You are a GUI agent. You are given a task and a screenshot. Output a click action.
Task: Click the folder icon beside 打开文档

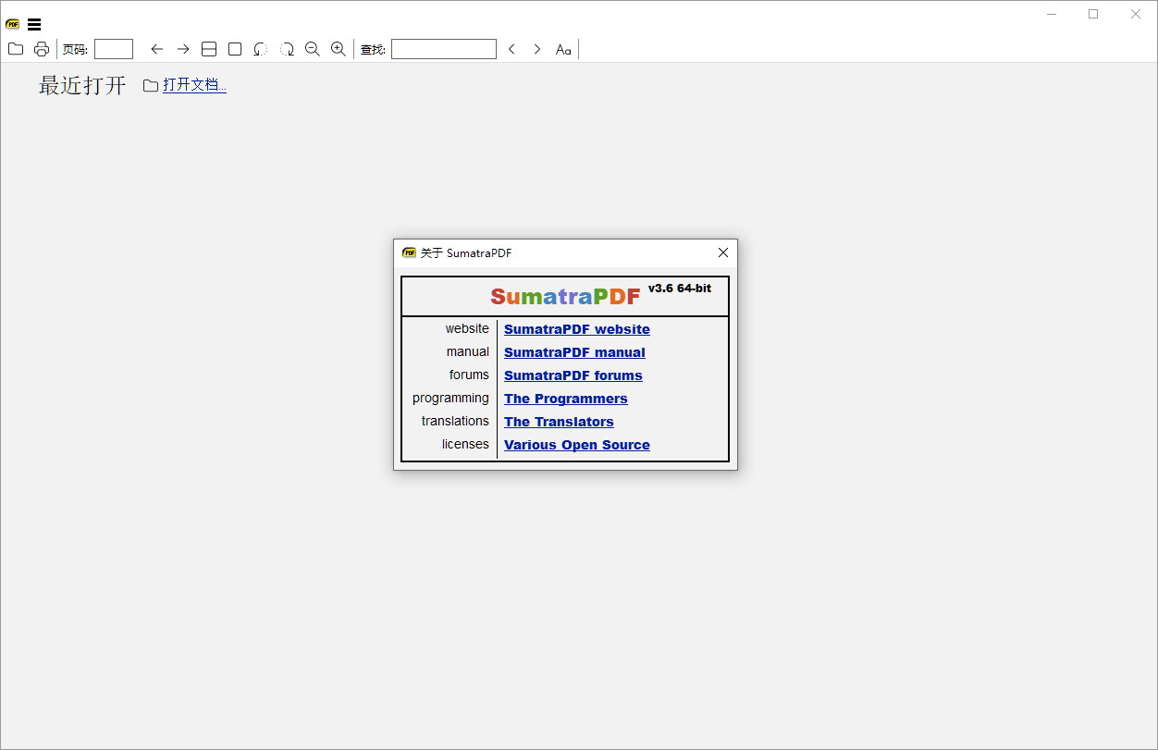pyautogui.click(x=151, y=86)
